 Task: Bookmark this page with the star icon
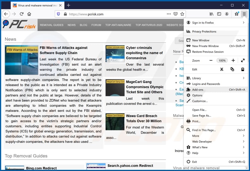(182, 14)
